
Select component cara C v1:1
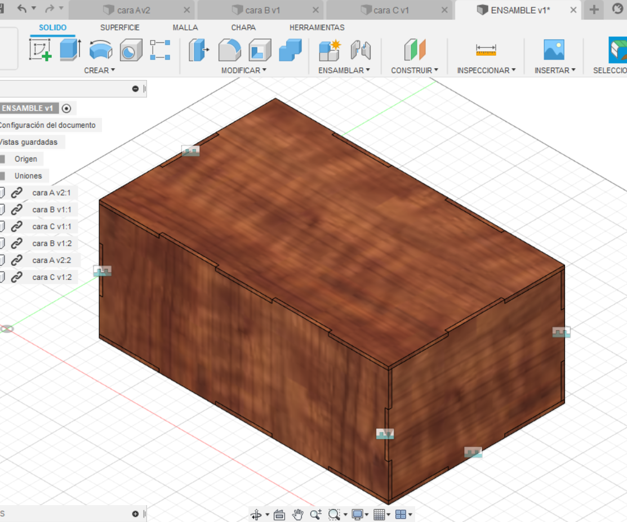point(52,226)
